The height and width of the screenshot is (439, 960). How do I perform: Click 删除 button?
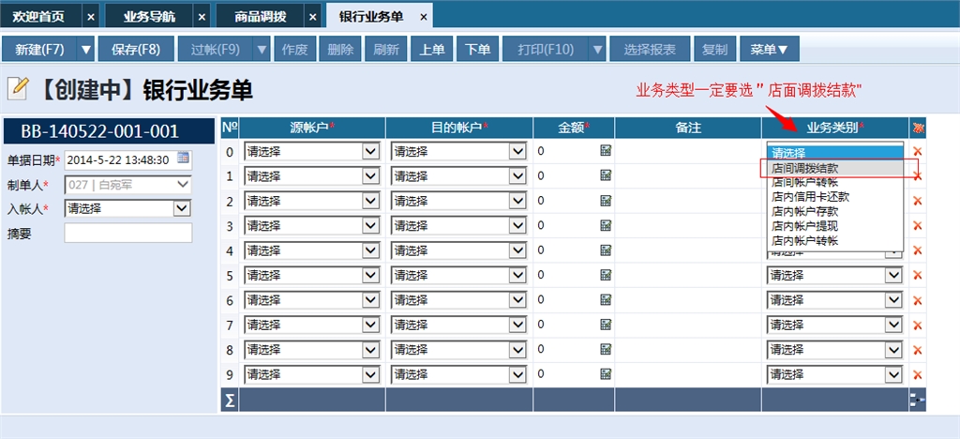pos(340,50)
